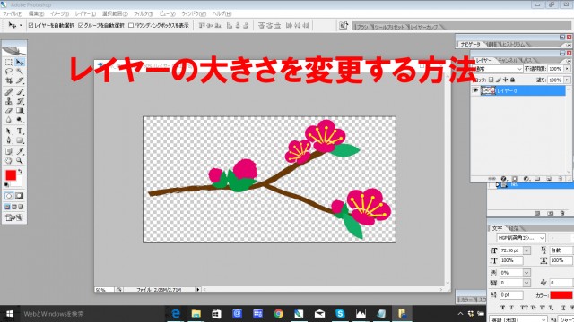The width and height of the screenshot is (574, 322).
Task: Open Move tool preset picker arrow
Action: (21, 25)
